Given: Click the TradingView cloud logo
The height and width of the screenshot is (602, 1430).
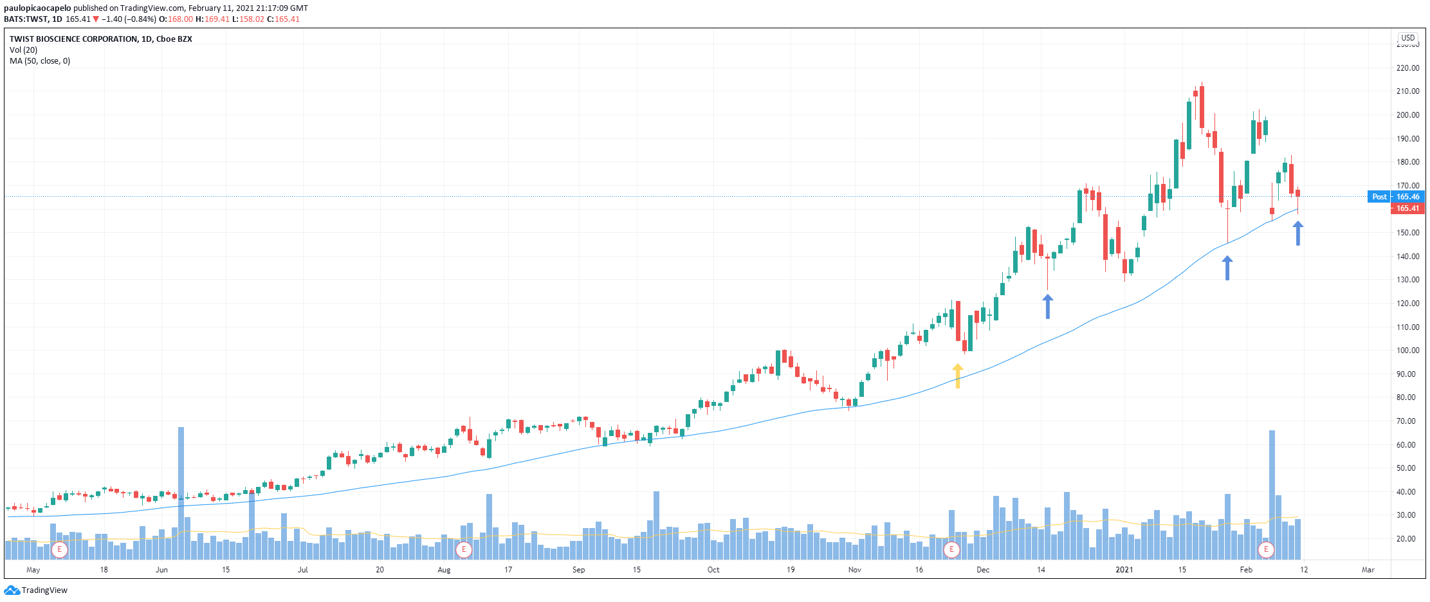Looking at the screenshot, I should 12,590.
